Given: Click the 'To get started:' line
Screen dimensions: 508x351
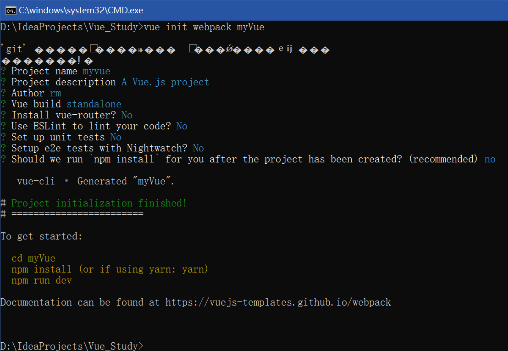Looking at the screenshot, I should [41, 236].
